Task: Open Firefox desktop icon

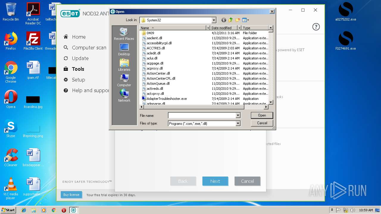Action: [11, 41]
